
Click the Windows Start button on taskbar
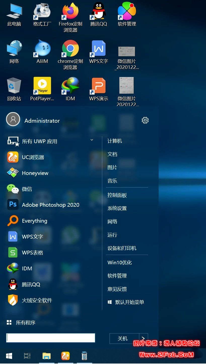(9, 356)
